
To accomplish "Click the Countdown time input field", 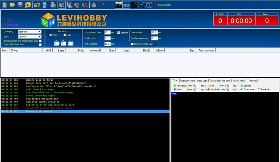I will pos(107,33).
